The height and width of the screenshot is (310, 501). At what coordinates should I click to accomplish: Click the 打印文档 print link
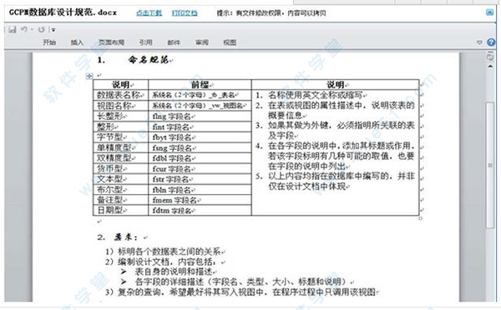(185, 13)
